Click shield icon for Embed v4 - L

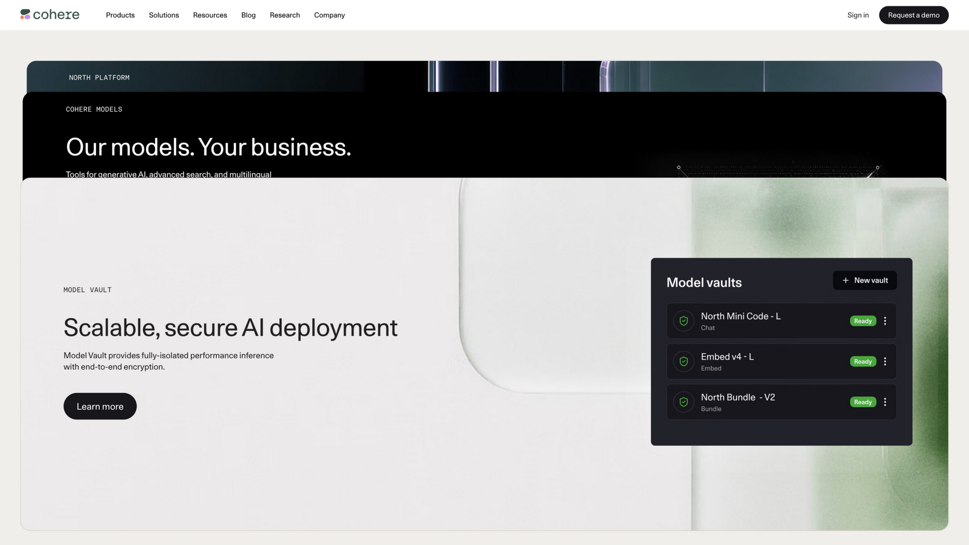[683, 361]
